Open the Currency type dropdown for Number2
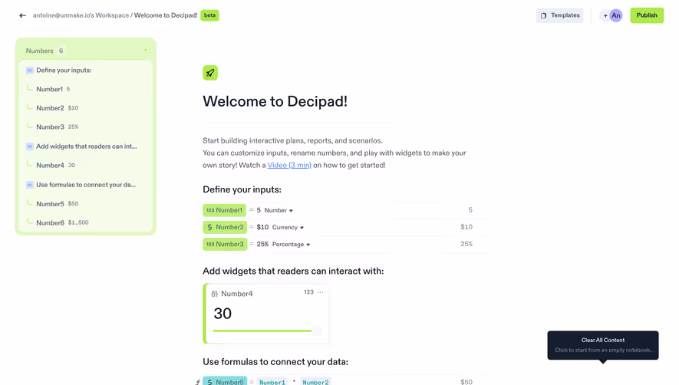Screen dimensions: 679x385 click(288, 227)
